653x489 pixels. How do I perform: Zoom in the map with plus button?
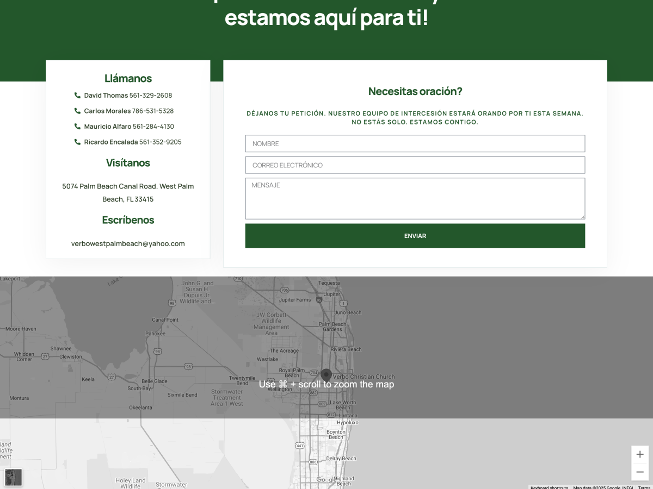[640, 454]
